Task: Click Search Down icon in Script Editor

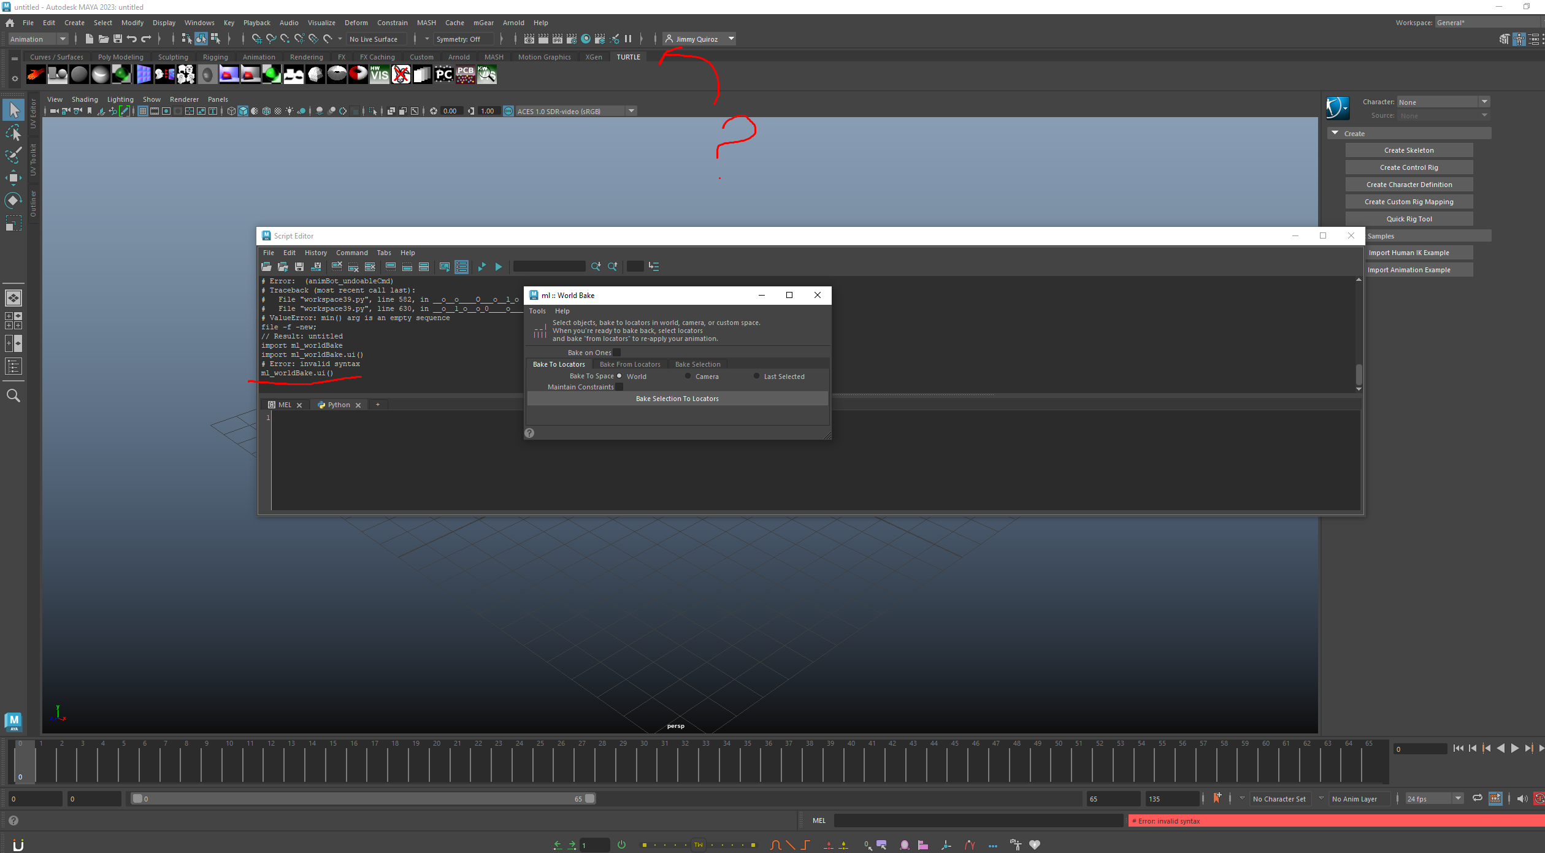Action: pos(596,267)
